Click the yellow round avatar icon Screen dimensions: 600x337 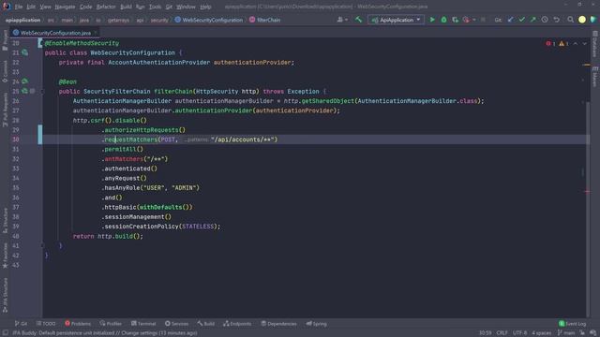582,20
